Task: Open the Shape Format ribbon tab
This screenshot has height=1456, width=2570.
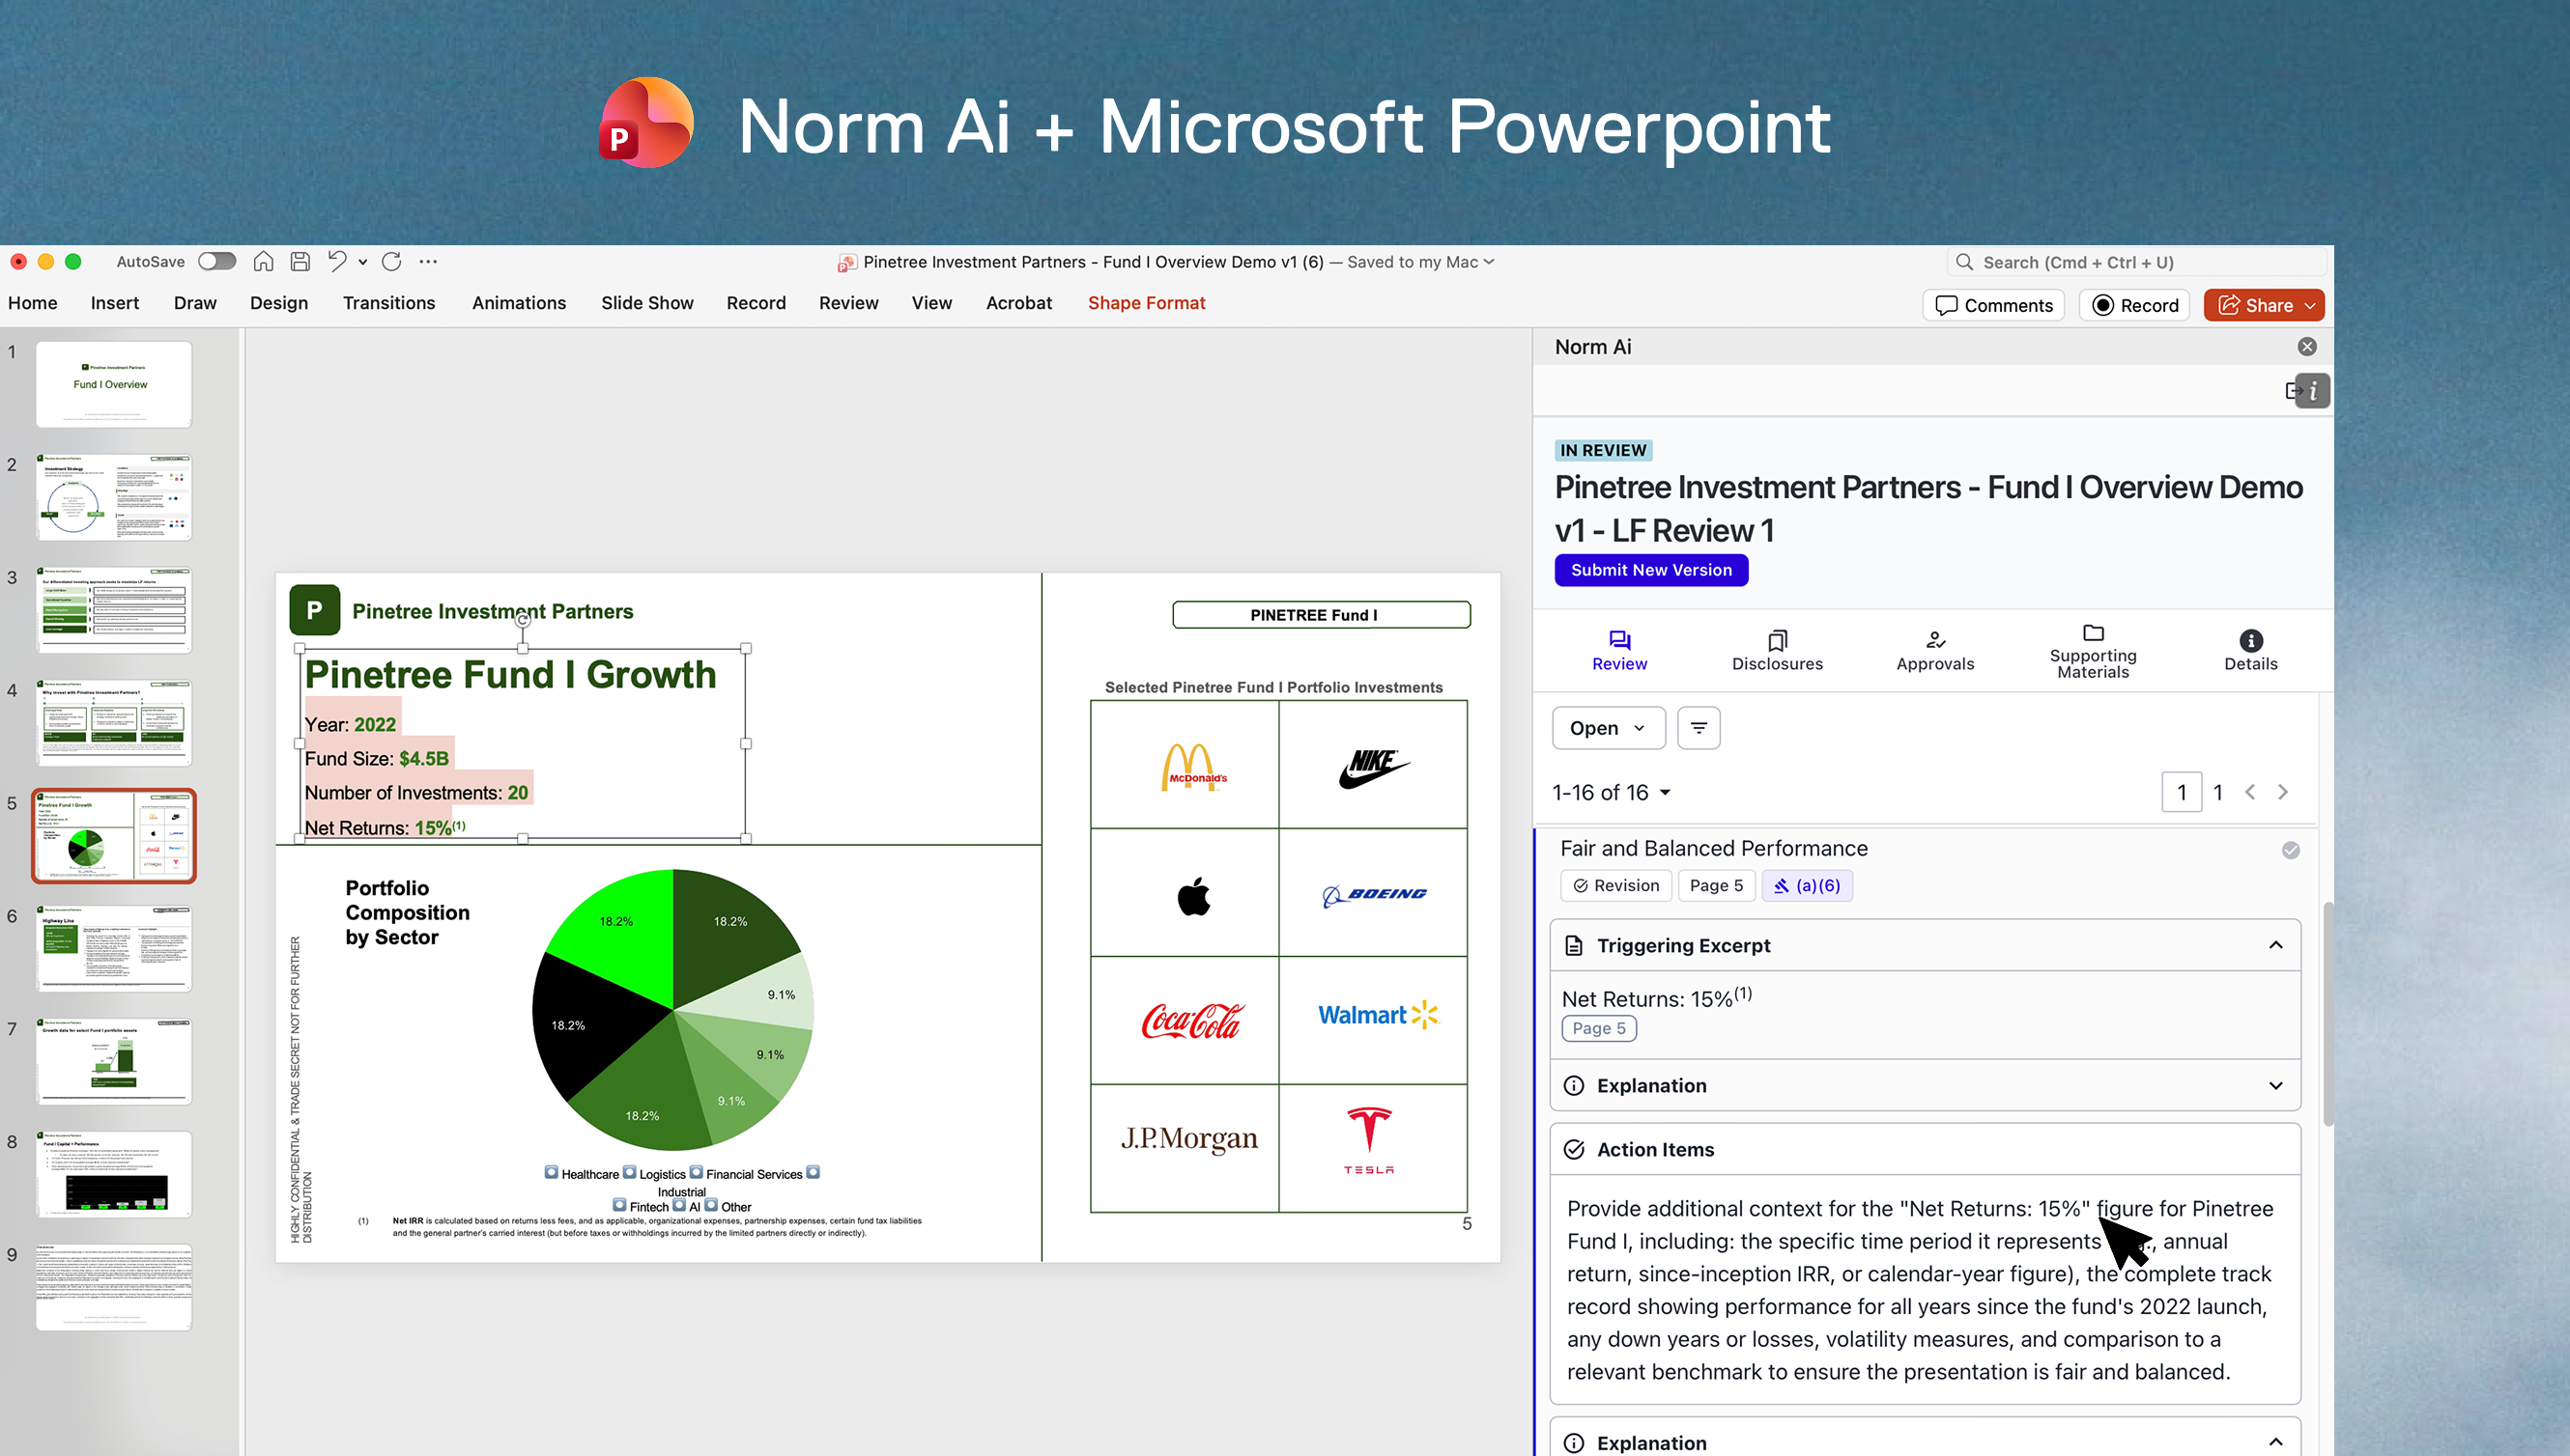Action: click(x=1146, y=303)
